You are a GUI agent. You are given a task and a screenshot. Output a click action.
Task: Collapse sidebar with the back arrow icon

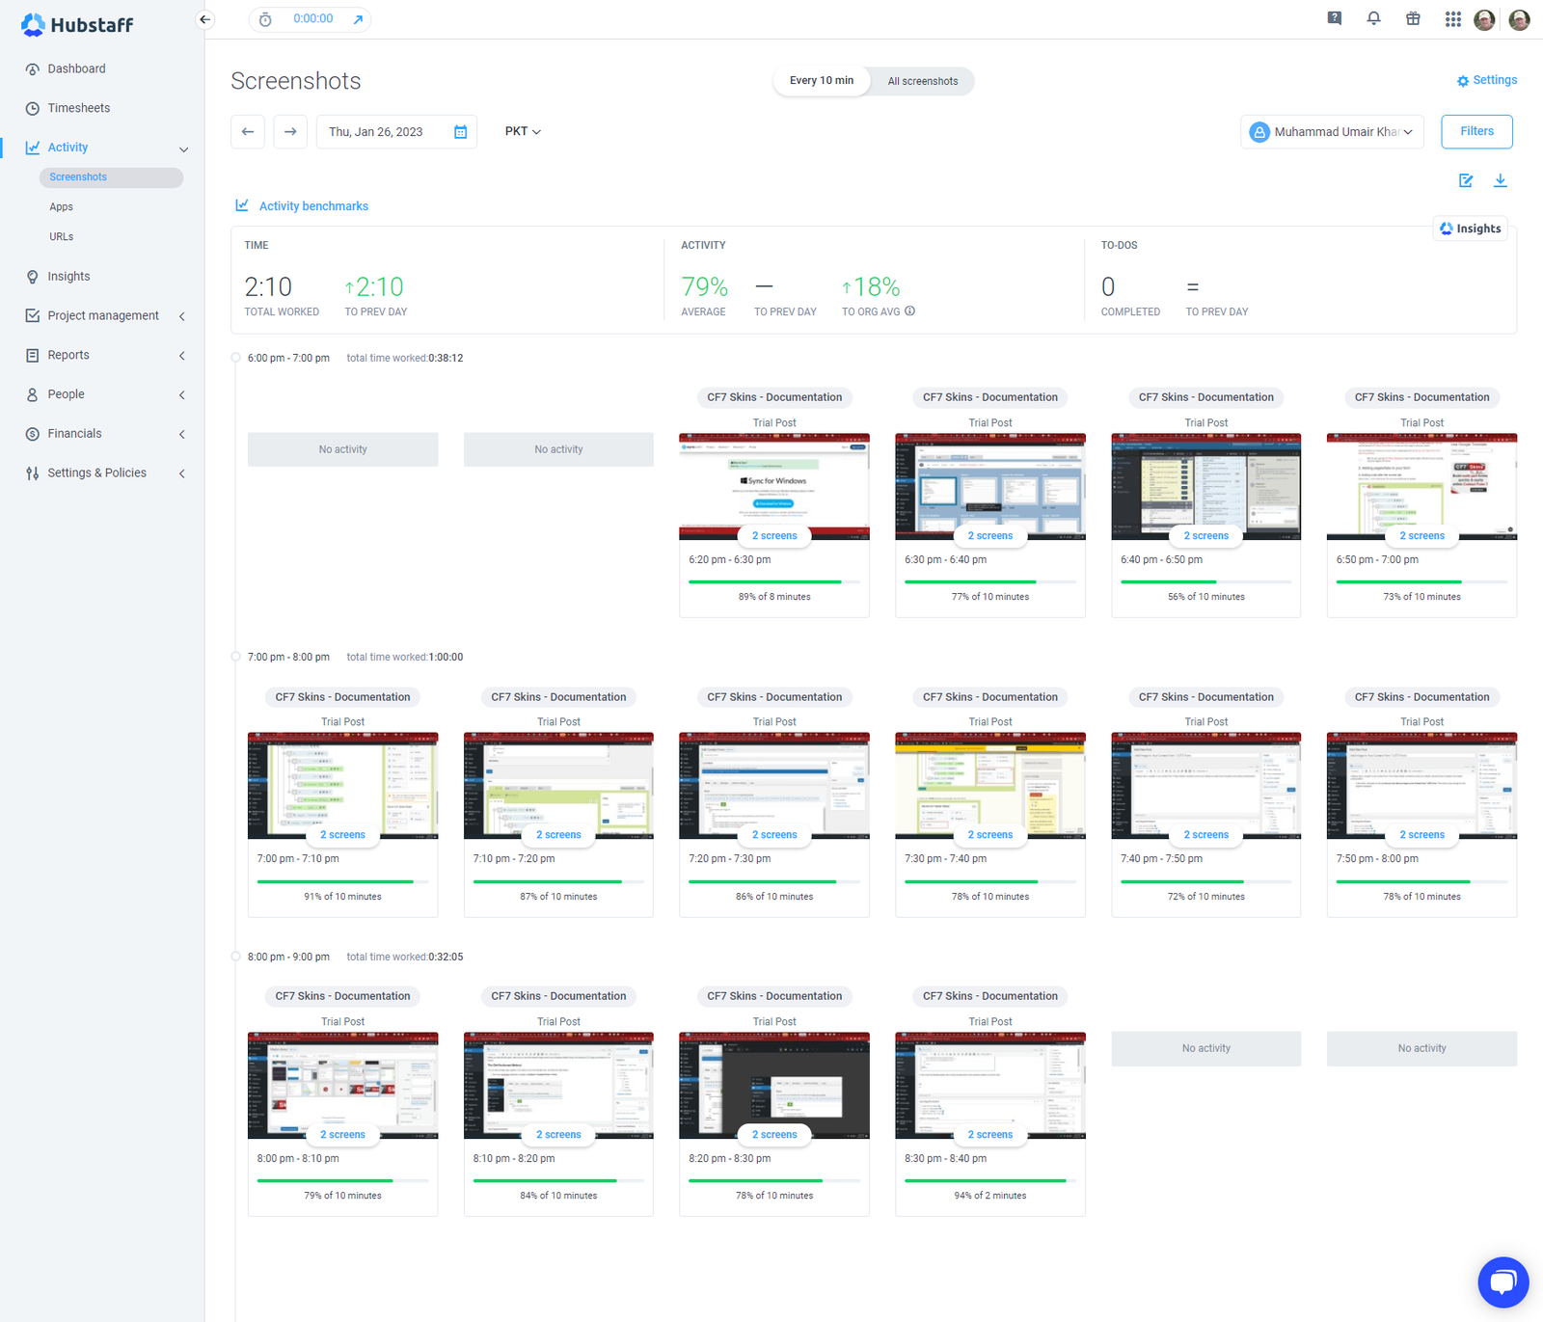click(x=204, y=19)
